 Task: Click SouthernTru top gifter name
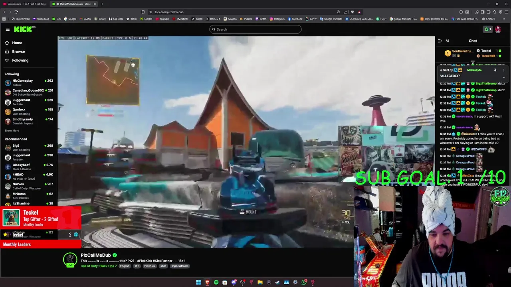point(463,51)
